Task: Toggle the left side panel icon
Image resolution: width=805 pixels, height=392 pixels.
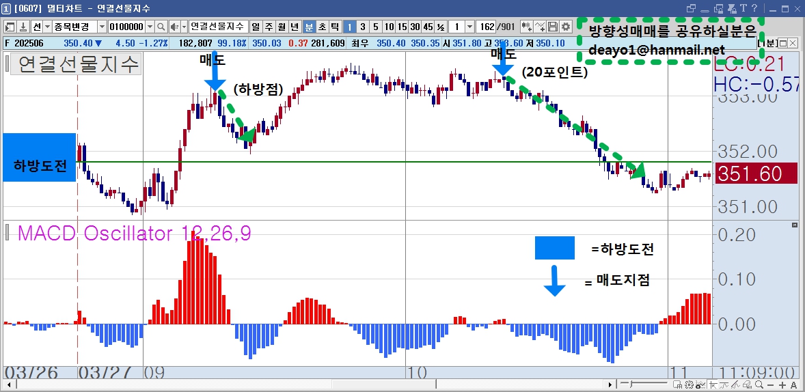Action: [10, 27]
